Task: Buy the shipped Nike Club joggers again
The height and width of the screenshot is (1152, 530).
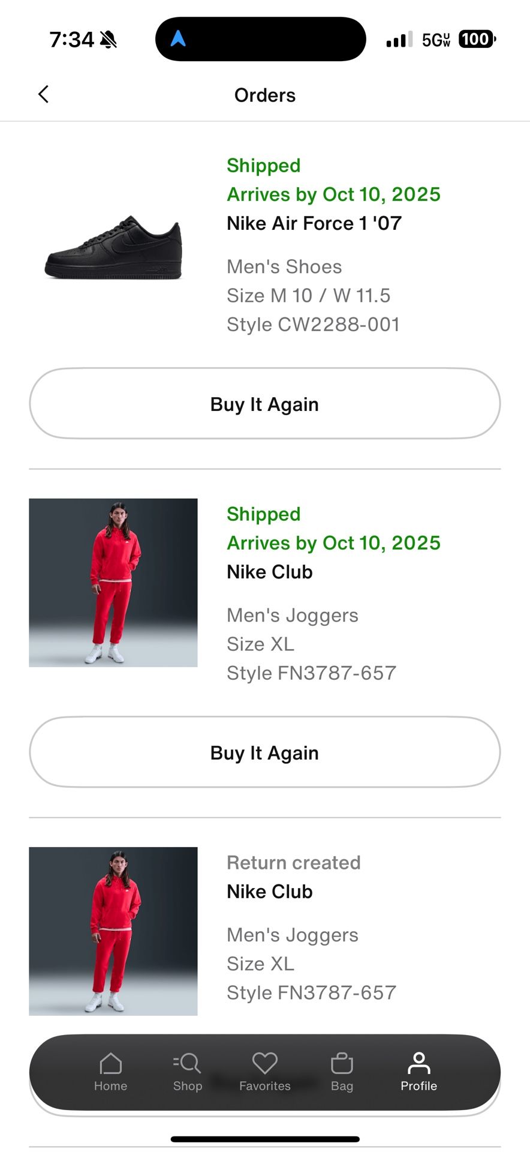Action: 264,752
